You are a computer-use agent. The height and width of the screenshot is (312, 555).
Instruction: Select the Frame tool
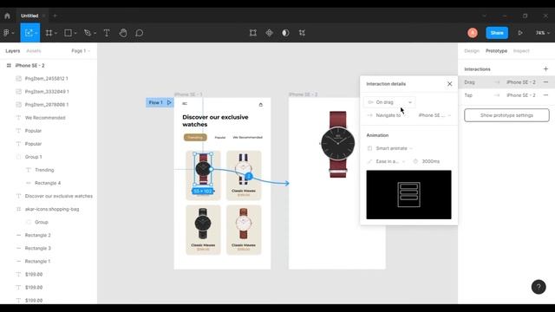49,33
